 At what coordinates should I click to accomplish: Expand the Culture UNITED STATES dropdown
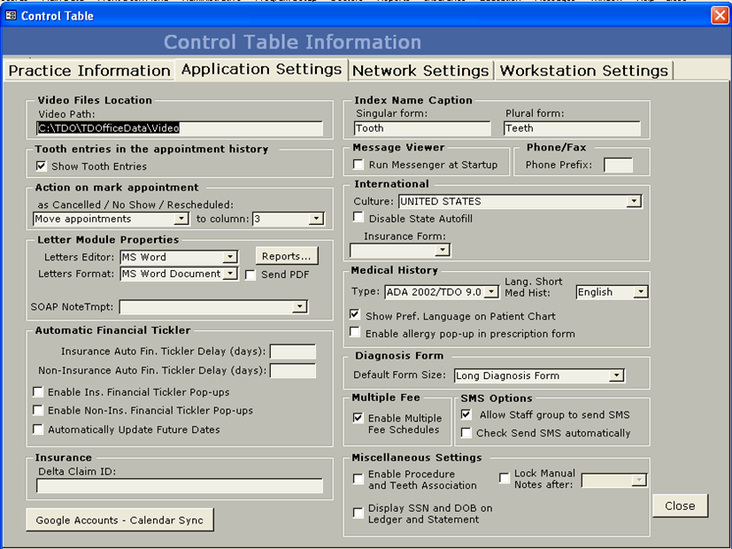(x=633, y=202)
